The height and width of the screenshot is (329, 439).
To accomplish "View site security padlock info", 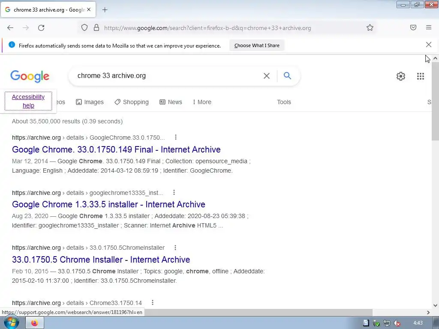I will (x=96, y=28).
